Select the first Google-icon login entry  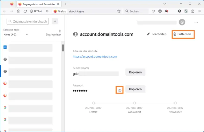[x=31, y=108]
